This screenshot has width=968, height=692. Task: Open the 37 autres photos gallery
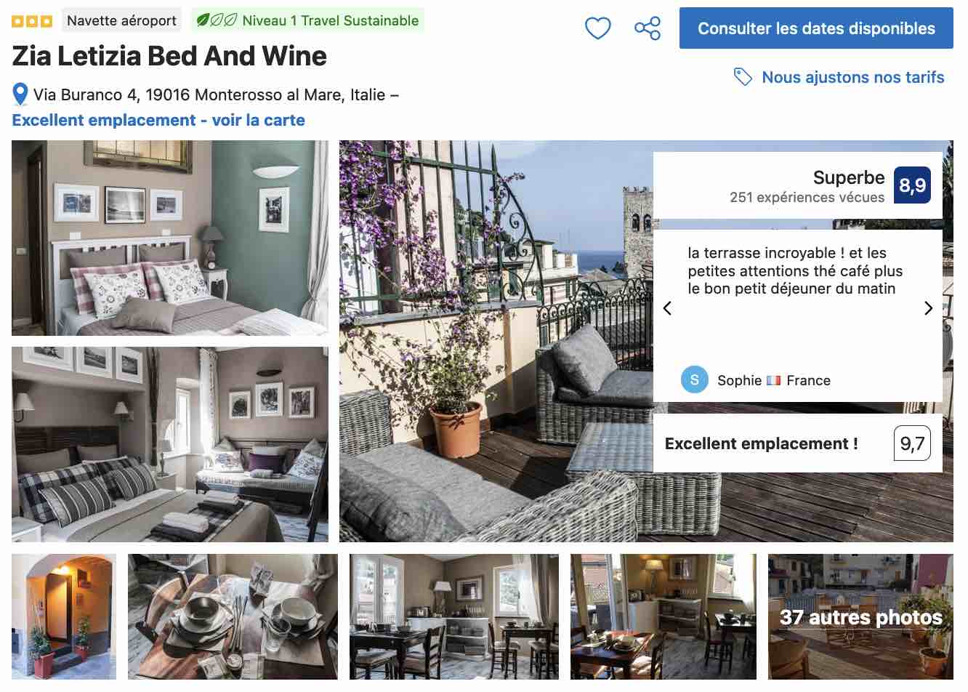[x=860, y=617]
